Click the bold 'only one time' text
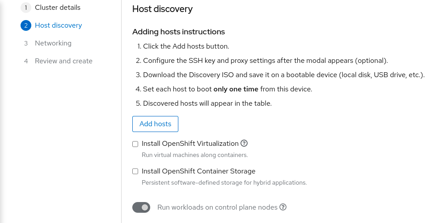447x223 pixels. (x=236, y=89)
